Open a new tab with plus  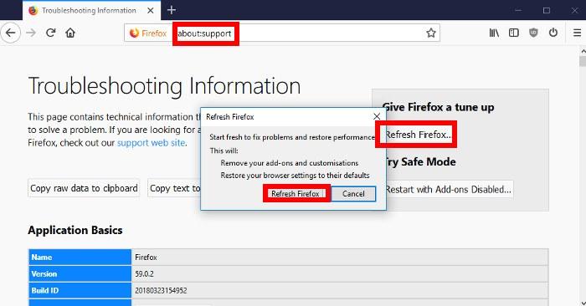(172, 10)
